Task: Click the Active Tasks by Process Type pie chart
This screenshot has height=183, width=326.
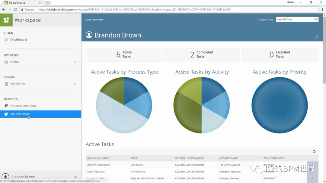Action: tap(124, 105)
